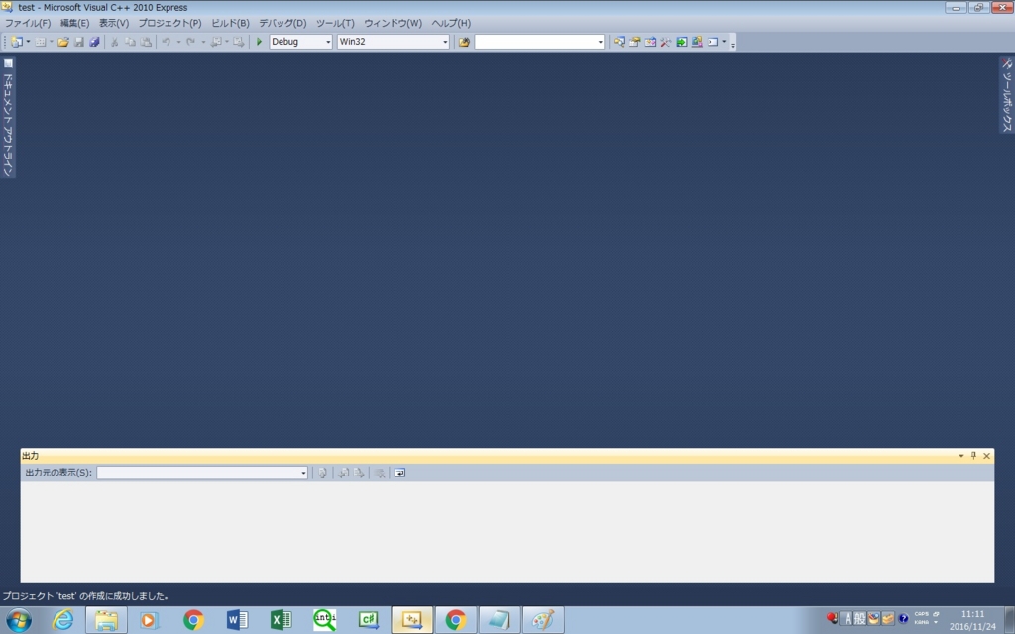This screenshot has height=634, width=1015.
Task: Click the Open File folder icon
Action: 62,42
